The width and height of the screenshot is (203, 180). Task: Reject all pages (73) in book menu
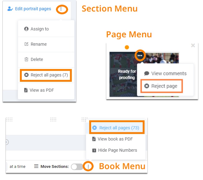(117, 128)
